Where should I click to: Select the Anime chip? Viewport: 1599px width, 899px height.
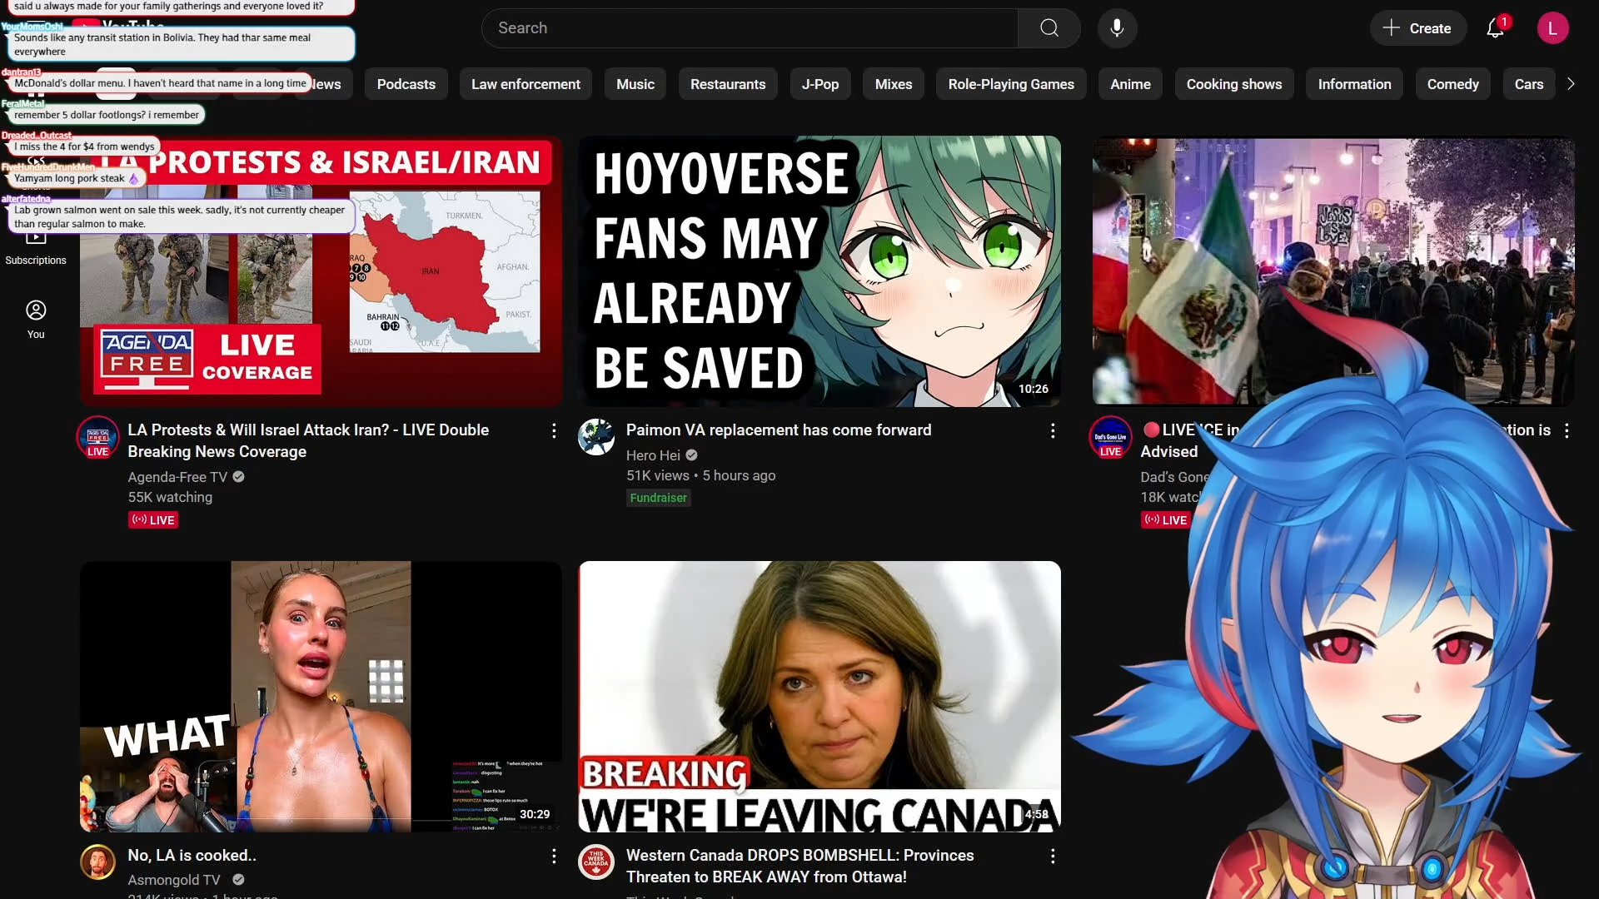coord(1130,84)
